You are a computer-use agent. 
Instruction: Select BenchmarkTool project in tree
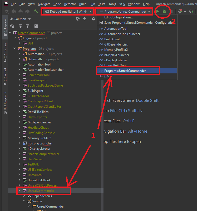[x=38, y=75]
